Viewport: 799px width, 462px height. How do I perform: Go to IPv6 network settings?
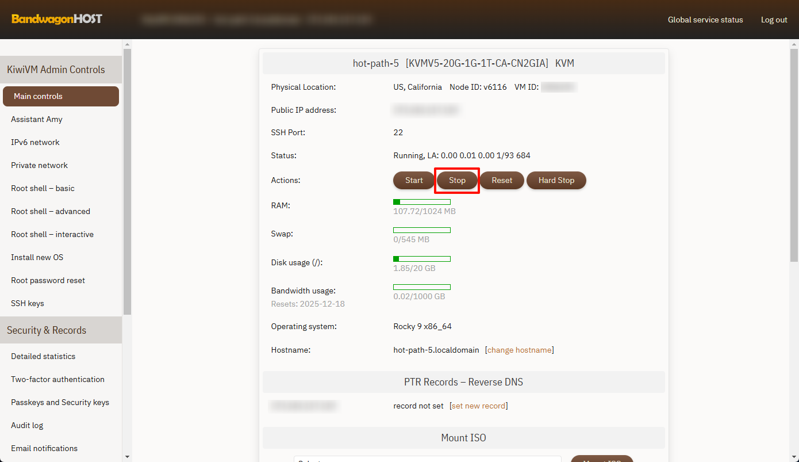pos(35,142)
